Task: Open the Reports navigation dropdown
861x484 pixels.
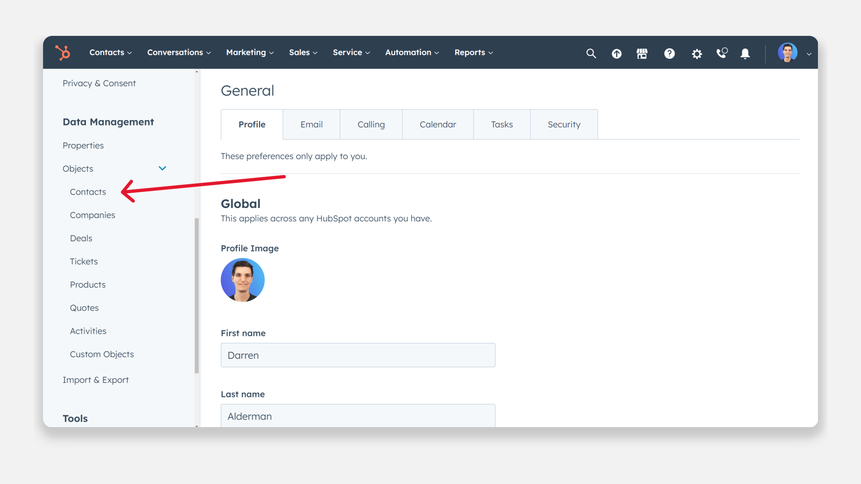Action: point(474,52)
